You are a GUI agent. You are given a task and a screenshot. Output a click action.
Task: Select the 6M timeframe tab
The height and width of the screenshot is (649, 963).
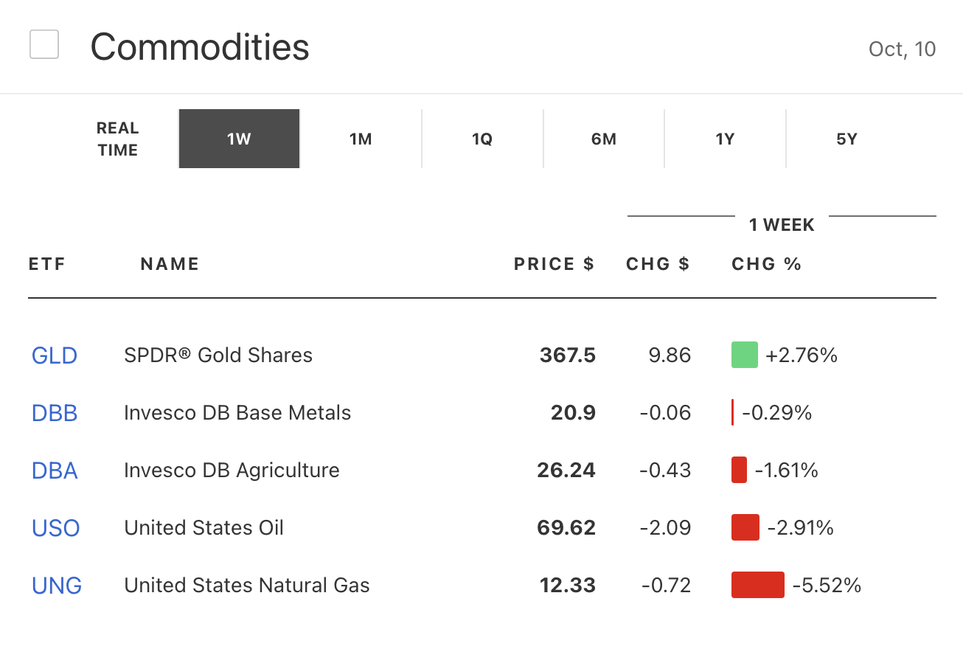click(604, 139)
